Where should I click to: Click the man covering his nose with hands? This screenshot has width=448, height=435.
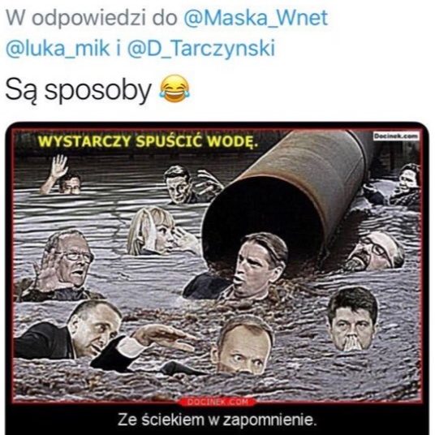click(x=352, y=320)
